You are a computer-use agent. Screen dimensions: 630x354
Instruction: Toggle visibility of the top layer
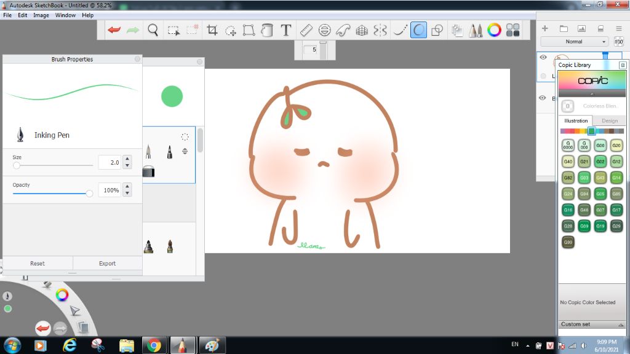coord(543,57)
